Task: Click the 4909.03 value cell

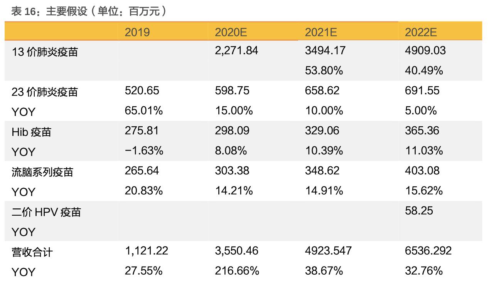Action: 425,50
